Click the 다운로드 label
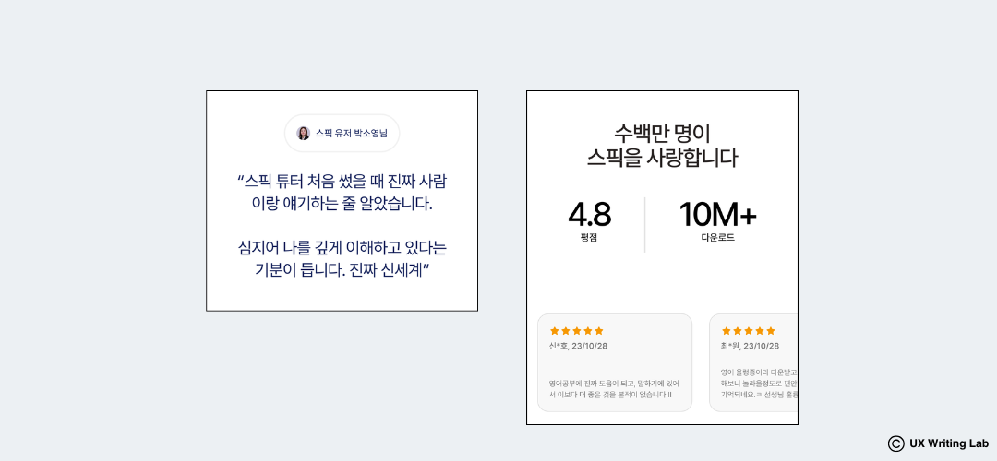Viewport: 997px width, 461px height. (x=718, y=238)
